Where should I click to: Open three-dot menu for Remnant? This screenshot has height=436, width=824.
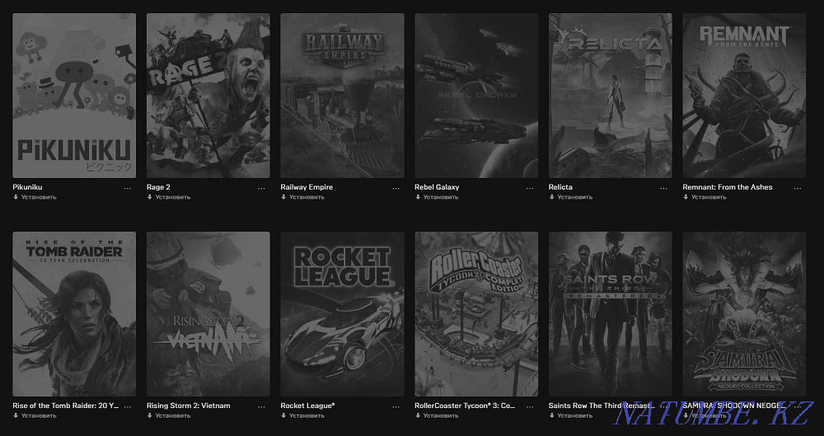[798, 188]
